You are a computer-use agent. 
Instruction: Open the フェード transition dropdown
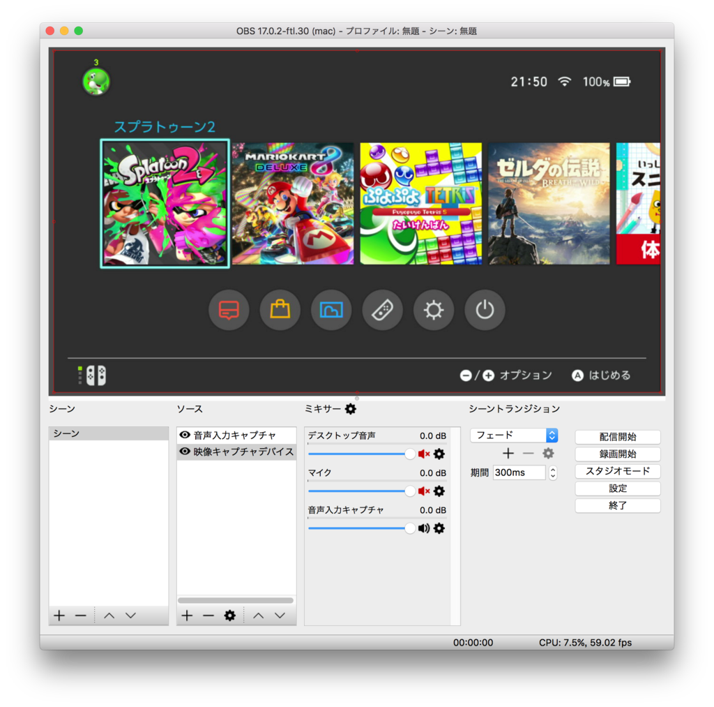[514, 436]
